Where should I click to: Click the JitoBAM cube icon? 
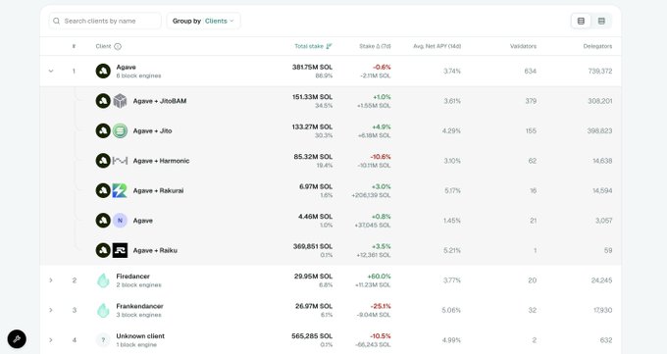pos(120,101)
